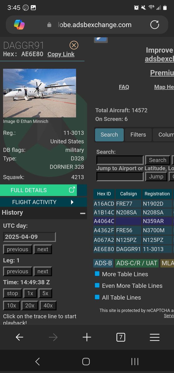Viewport: 174px width, 373px height.
Task: Toggle All Table Lines checkbox
Action: [x=97, y=297]
